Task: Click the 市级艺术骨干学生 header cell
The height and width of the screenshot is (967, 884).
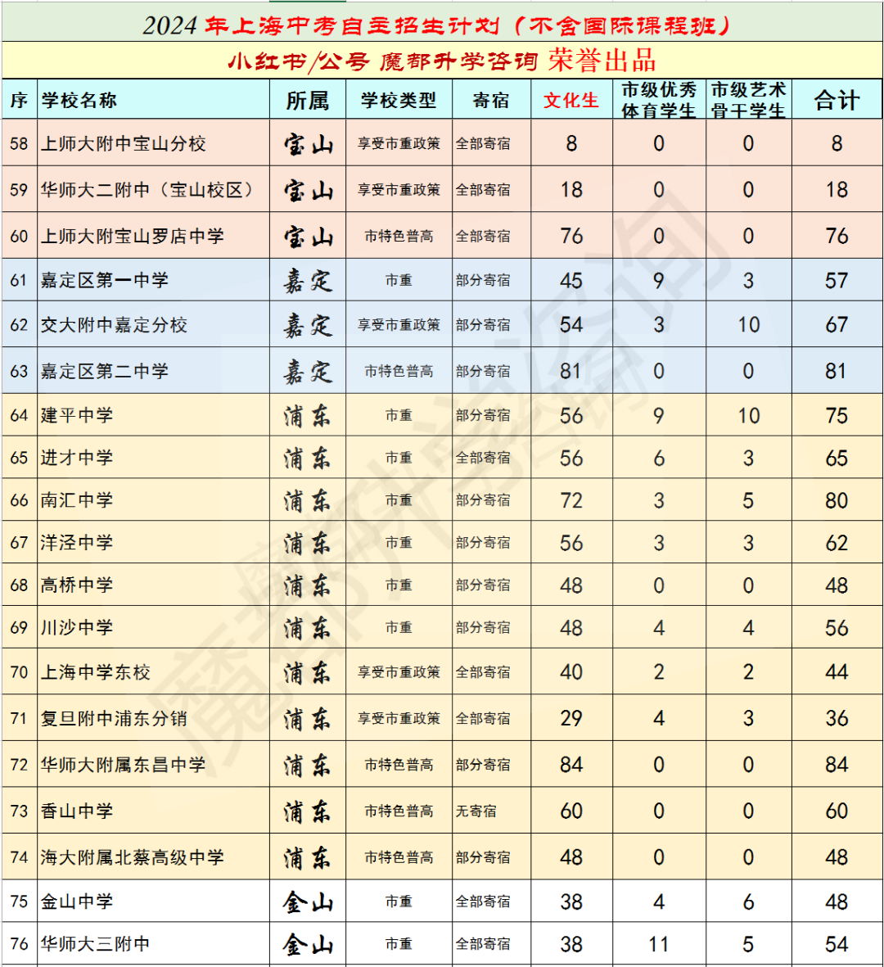Action: (x=748, y=100)
